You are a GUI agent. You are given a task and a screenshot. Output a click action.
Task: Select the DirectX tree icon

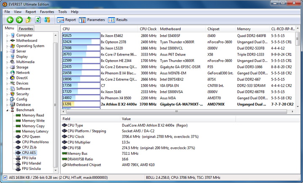coord(13,78)
